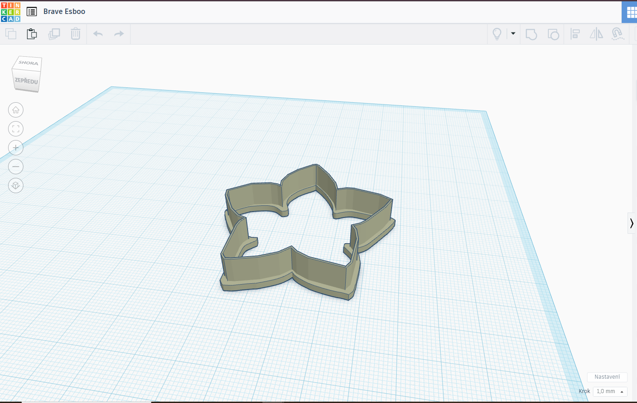Viewport: 637px width, 403px height.
Task: Click the Nastavení button
Action: [607, 377]
